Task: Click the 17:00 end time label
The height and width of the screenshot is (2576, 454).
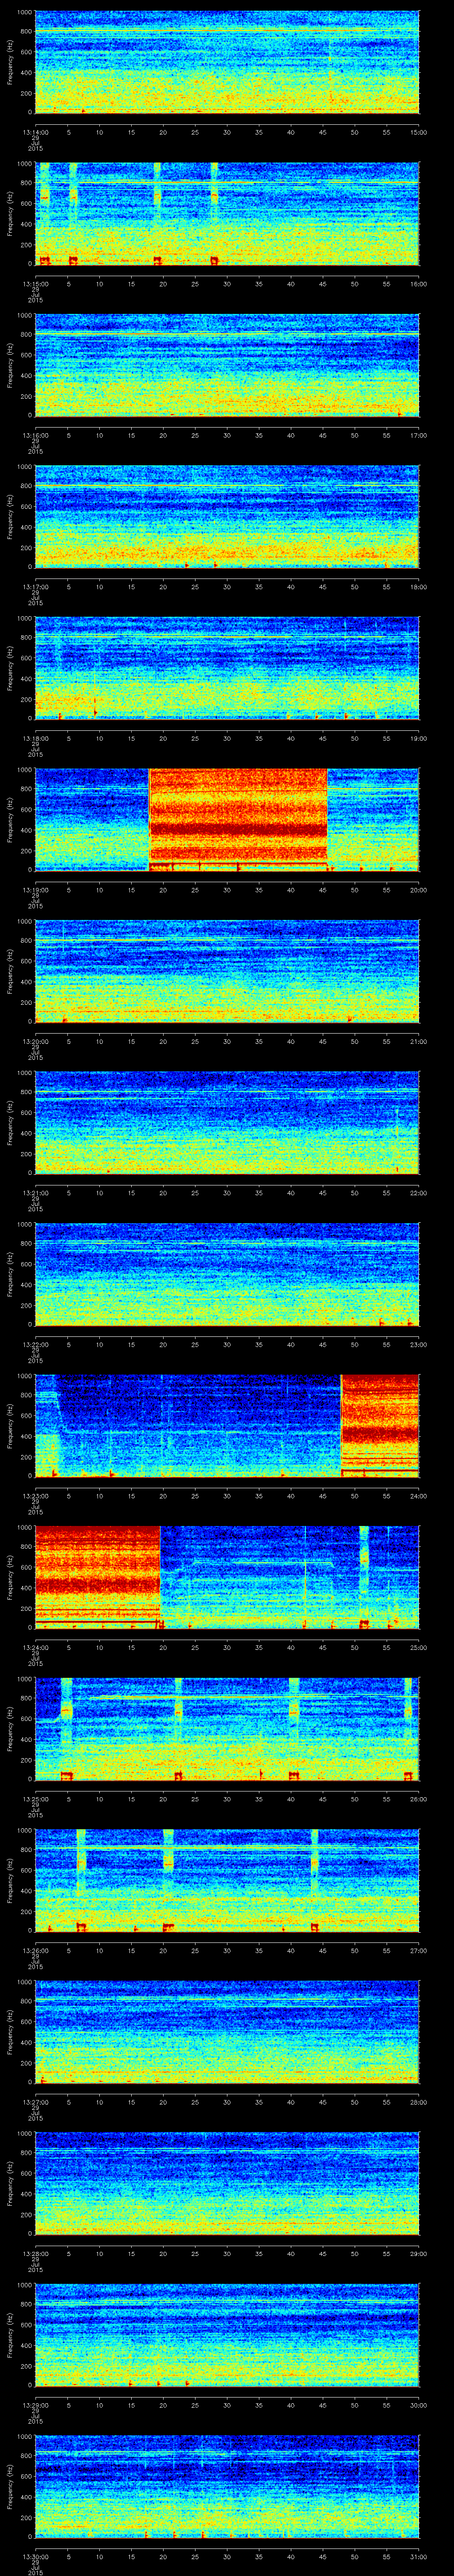Action: pos(418,434)
